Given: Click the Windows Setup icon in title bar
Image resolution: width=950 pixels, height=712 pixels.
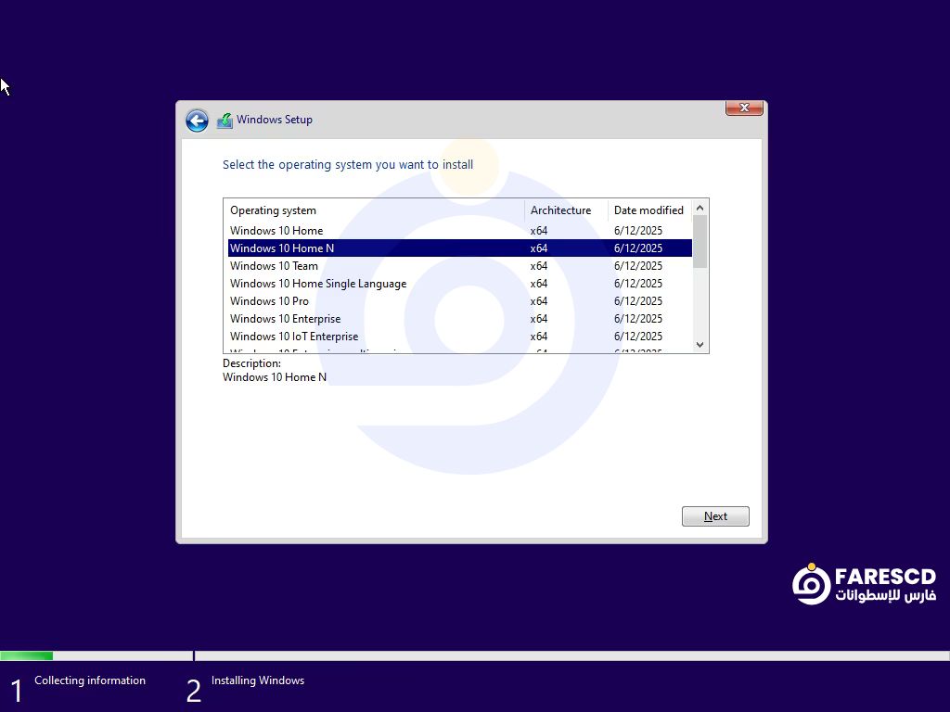Looking at the screenshot, I should tap(225, 121).
